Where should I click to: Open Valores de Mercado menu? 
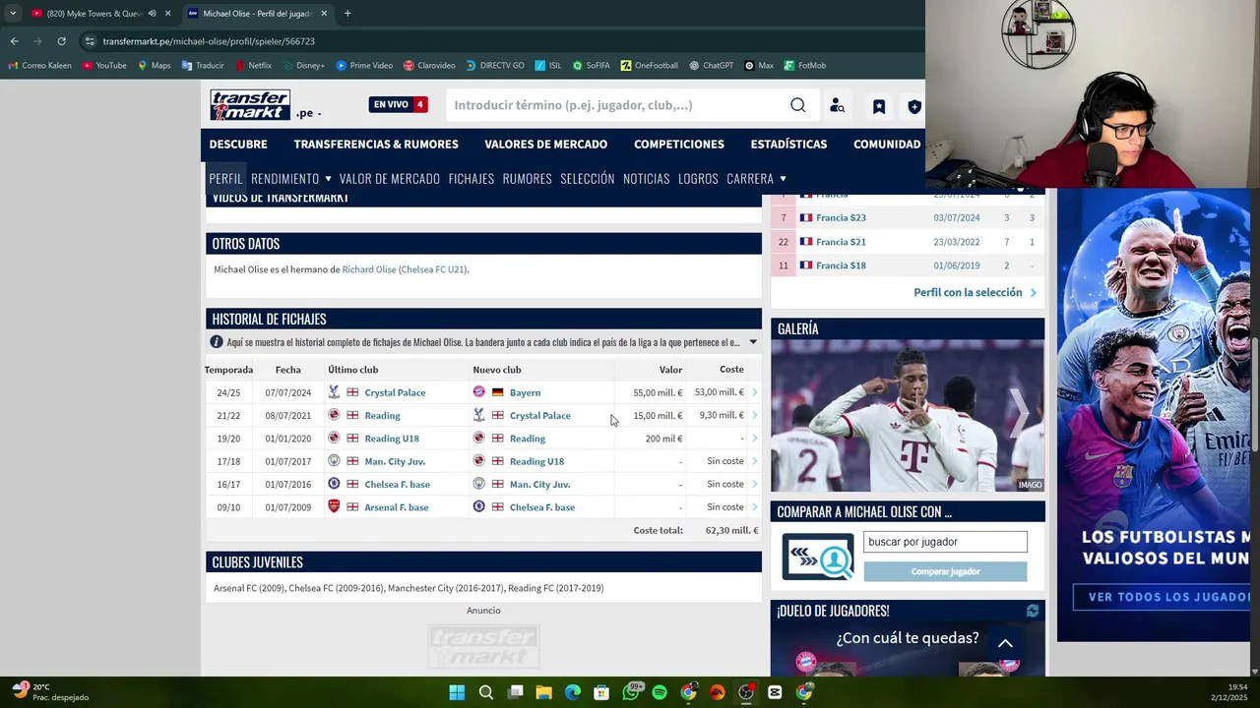tap(545, 145)
